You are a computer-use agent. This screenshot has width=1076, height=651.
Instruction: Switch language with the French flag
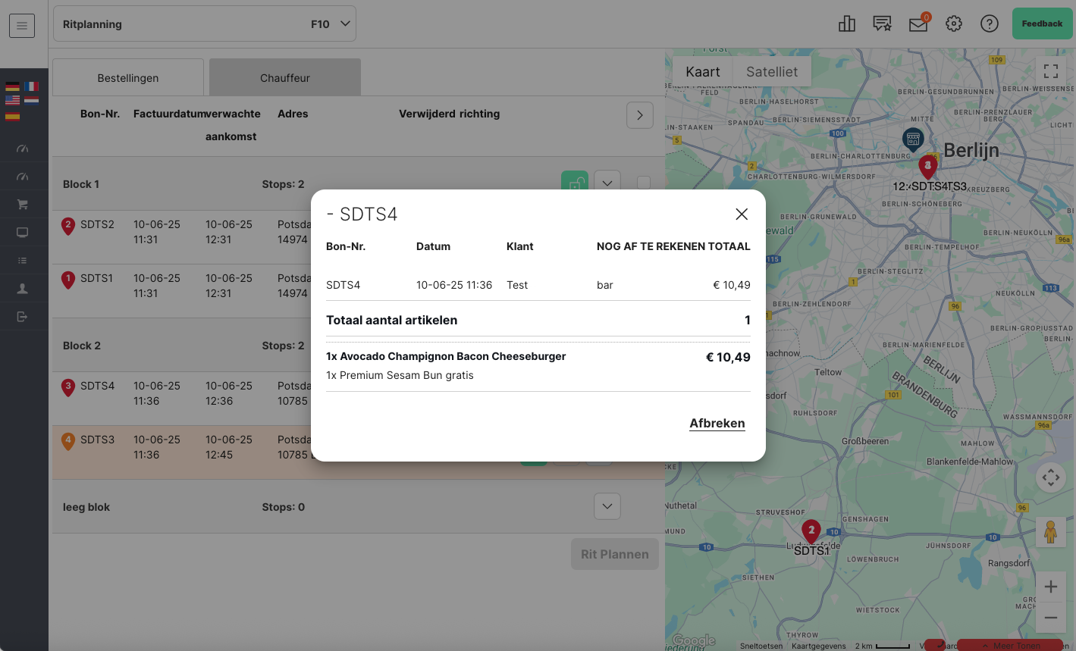coord(31,86)
